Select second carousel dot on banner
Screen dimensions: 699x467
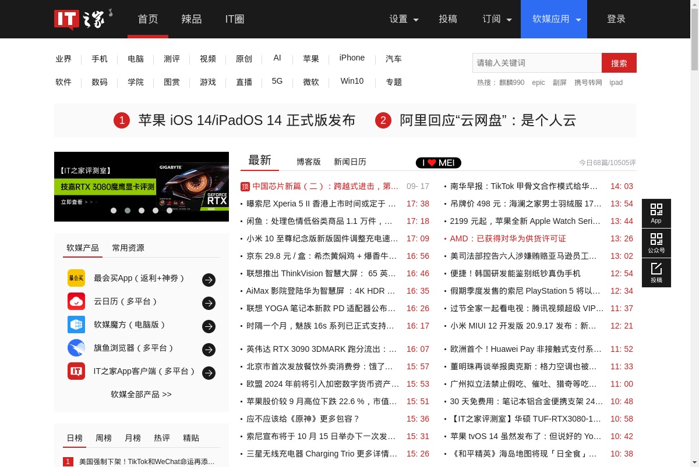point(128,211)
